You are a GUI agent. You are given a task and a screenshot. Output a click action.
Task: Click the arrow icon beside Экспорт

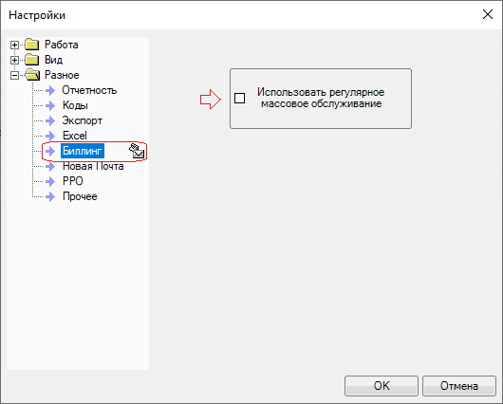pyautogui.click(x=50, y=120)
